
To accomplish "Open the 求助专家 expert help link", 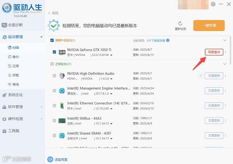I will tap(61, 160).
